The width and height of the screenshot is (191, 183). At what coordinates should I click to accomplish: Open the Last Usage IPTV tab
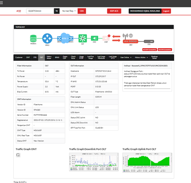113,57
